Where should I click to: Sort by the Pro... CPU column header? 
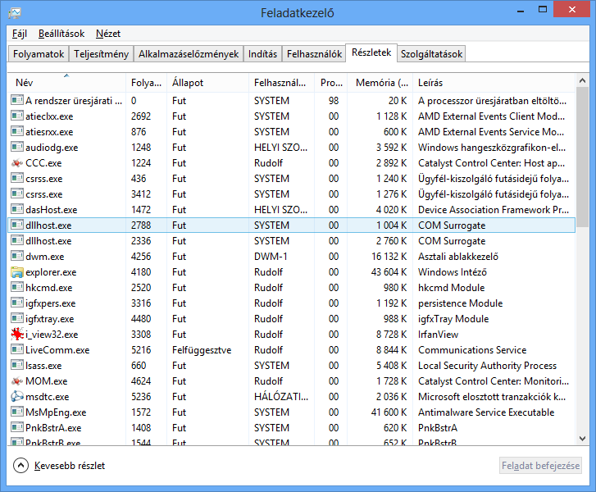point(331,83)
